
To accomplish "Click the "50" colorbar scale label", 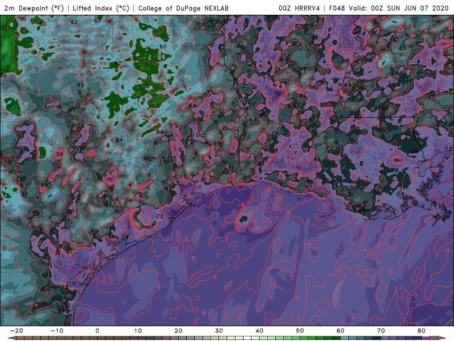I will [300, 331].
